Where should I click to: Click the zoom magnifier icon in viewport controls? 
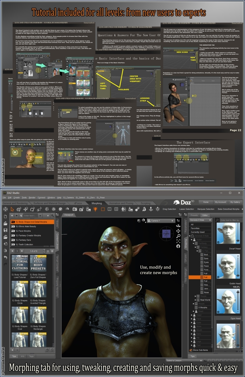[x=178, y=236]
